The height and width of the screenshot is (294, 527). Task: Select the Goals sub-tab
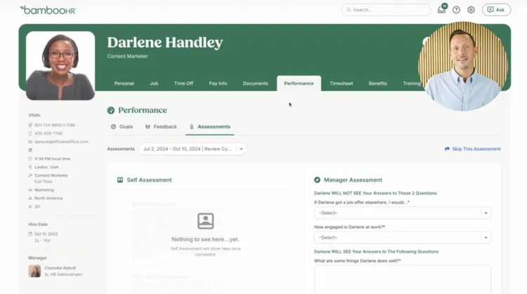click(x=122, y=127)
